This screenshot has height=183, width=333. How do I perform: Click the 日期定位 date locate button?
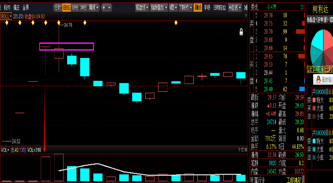[x=220, y=8]
